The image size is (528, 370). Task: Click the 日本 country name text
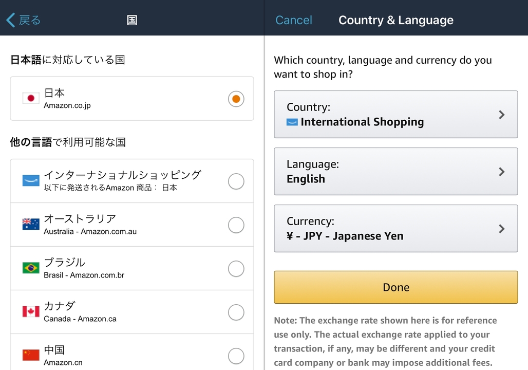[x=54, y=92]
